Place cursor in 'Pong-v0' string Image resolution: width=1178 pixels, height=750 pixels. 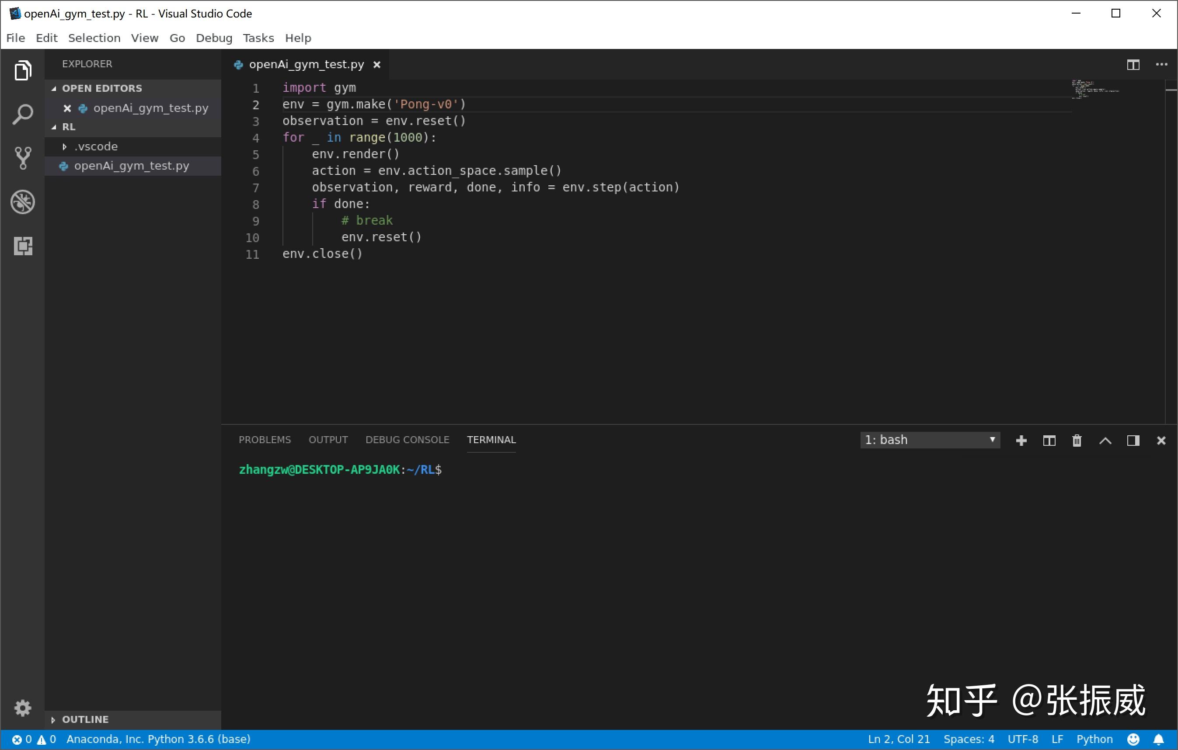coord(425,104)
